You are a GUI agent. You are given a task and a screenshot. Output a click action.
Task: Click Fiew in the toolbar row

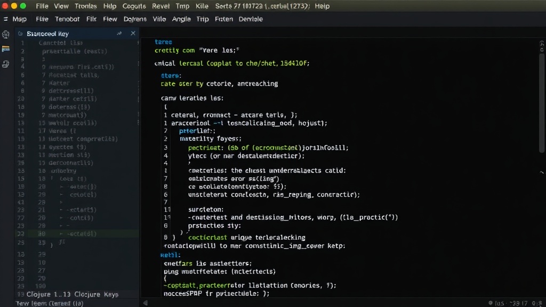[110, 19]
